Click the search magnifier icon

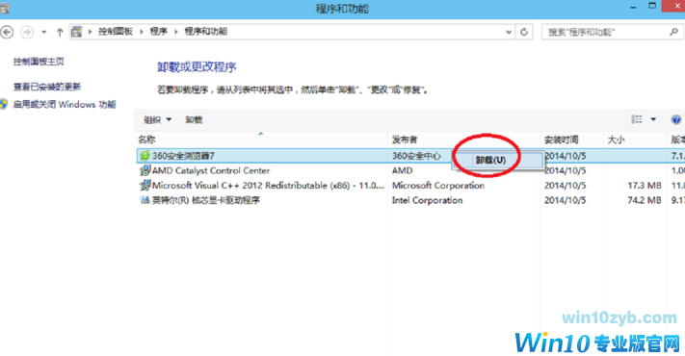click(674, 32)
